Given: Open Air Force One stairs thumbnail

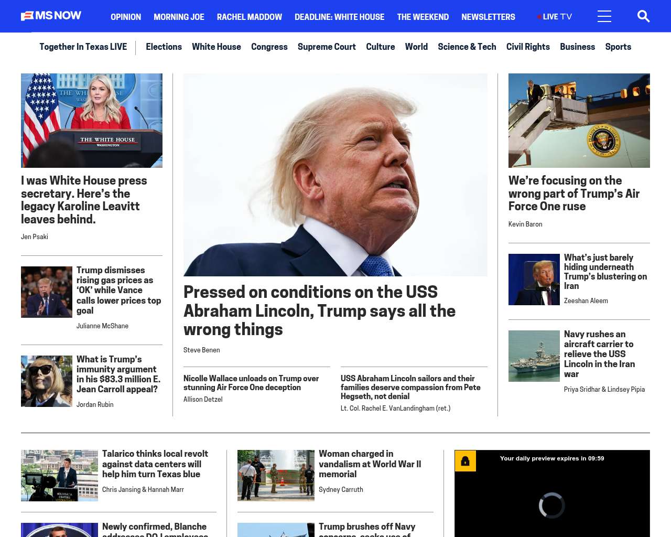Looking at the screenshot, I should click(579, 121).
